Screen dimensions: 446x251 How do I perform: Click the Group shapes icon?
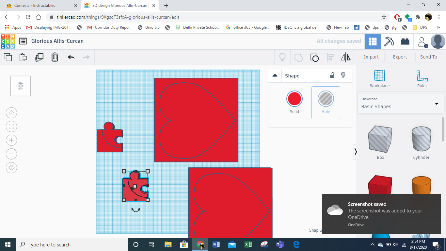coord(298,58)
